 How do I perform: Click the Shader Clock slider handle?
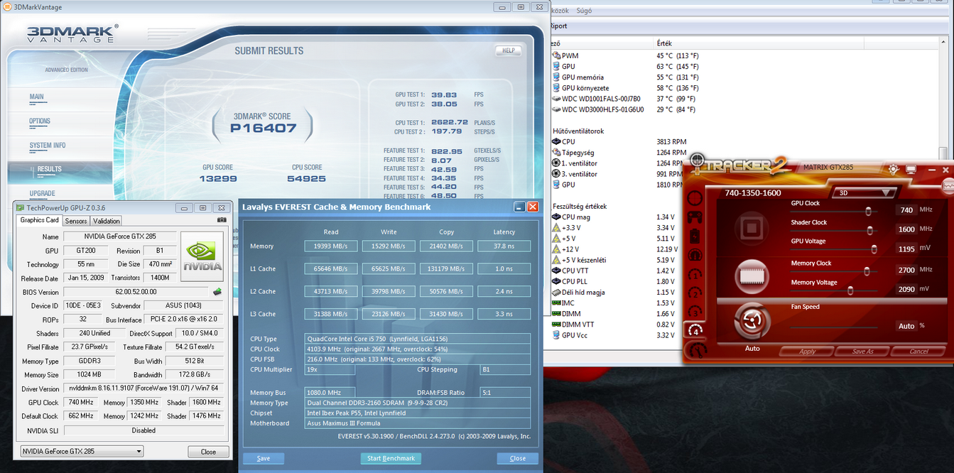870,229
